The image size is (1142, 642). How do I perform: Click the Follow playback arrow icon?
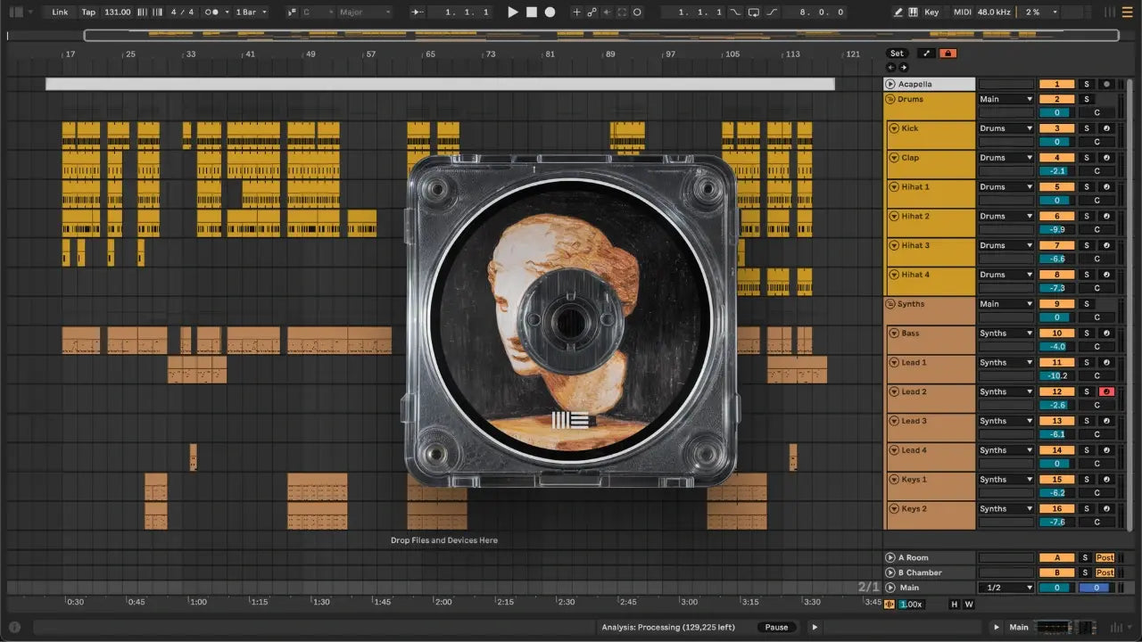[x=418, y=12]
